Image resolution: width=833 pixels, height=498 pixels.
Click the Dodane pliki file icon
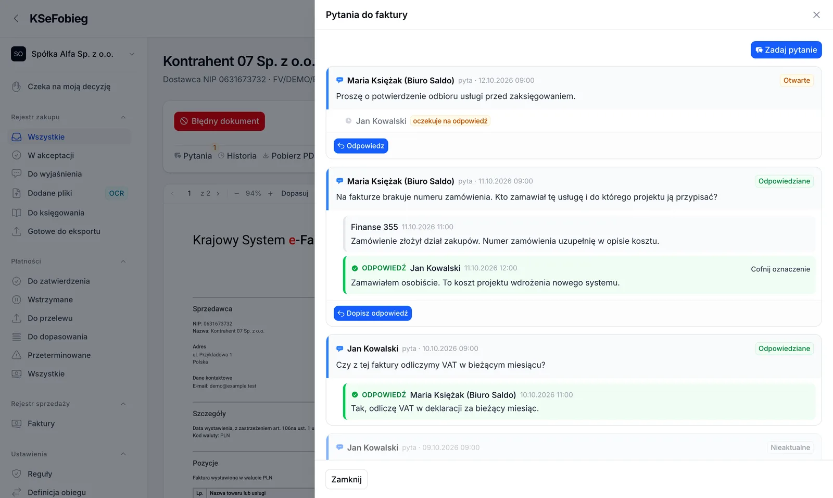click(17, 193)
